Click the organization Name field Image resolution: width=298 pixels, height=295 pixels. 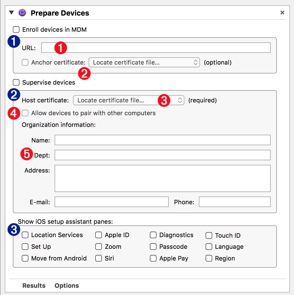coord(162,140)
